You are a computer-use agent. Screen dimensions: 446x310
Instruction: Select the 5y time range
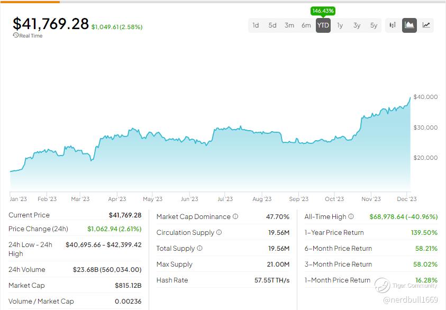[x=374, y=25]
